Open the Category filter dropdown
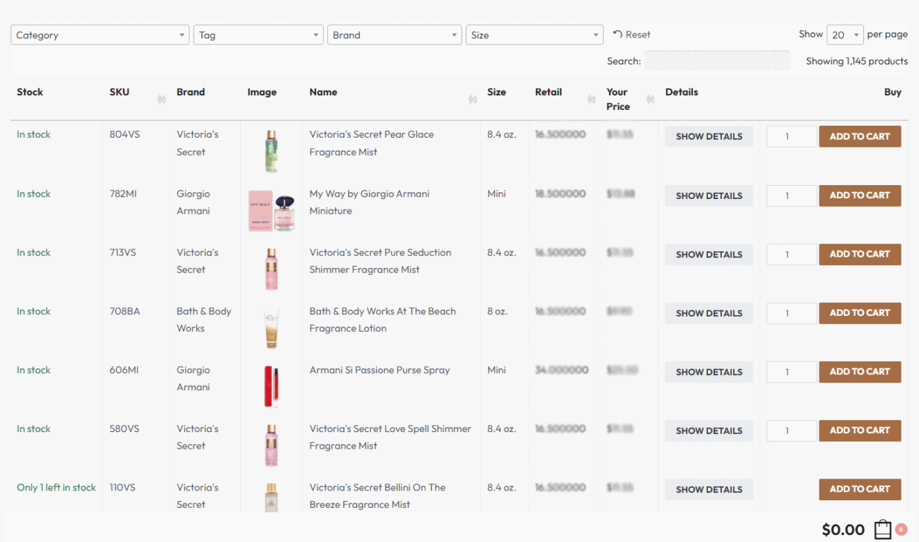Viewport: 919px width, 542px height. (100, 34)
